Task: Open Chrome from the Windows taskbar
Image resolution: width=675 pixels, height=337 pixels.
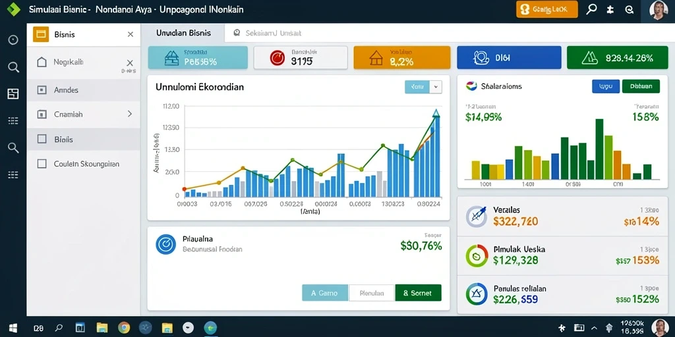Action: click(123, 328)
